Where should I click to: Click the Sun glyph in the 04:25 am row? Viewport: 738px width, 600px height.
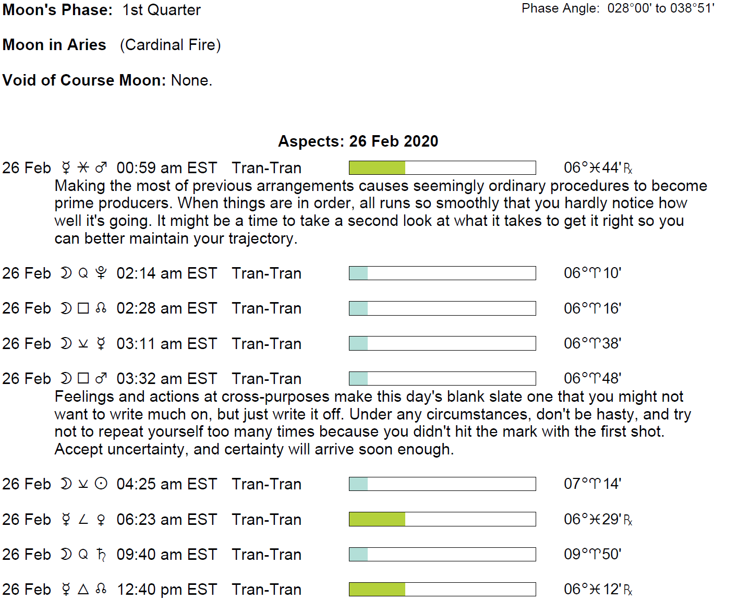point(101,484)
